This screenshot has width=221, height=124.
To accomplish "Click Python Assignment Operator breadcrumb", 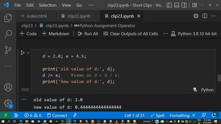I will coord(105,25).
